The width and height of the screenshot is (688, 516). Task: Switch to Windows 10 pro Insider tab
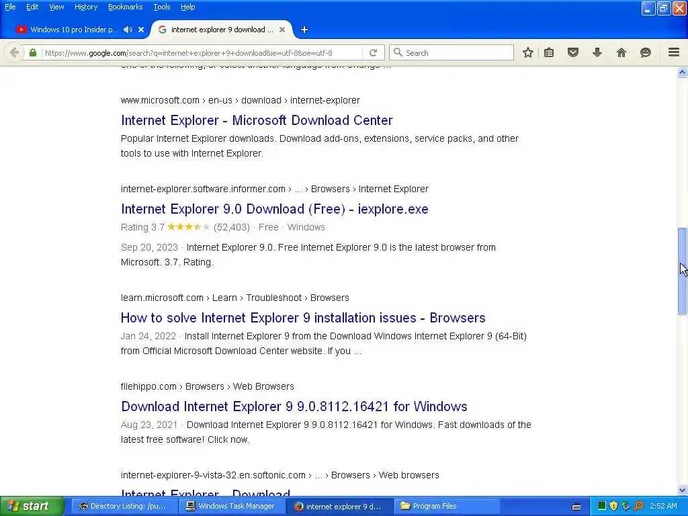point(75,30)
